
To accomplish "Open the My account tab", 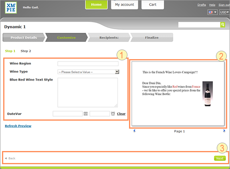I will (x=124, y=5).
